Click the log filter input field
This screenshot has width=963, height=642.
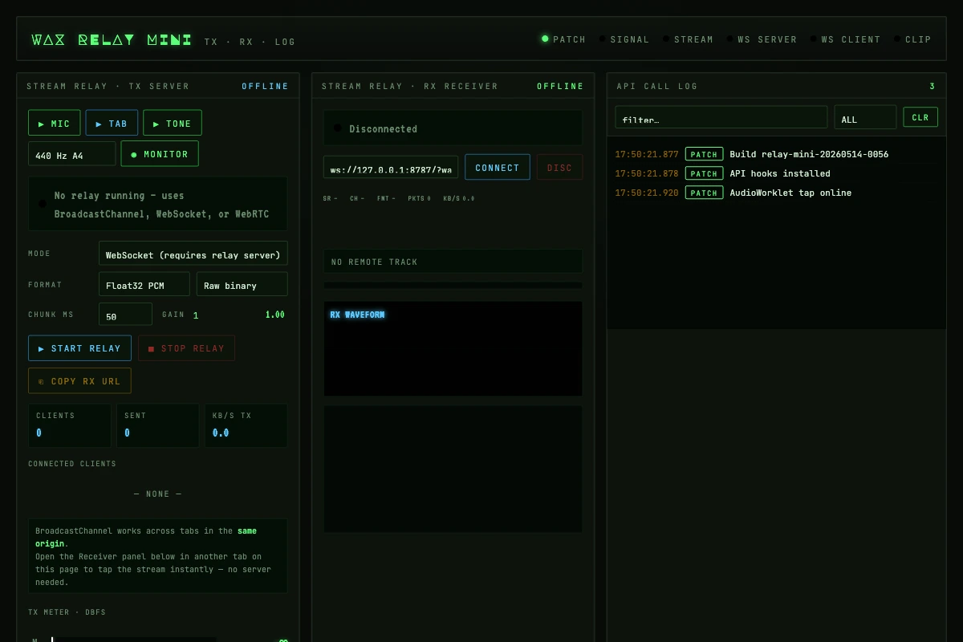[721, 117]
